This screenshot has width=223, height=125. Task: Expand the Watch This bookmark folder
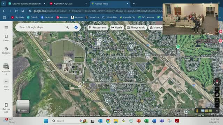(x=110, y=17)
